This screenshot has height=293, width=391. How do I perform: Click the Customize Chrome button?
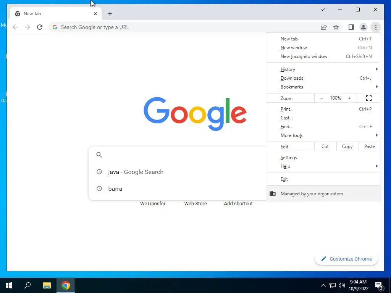346,259
